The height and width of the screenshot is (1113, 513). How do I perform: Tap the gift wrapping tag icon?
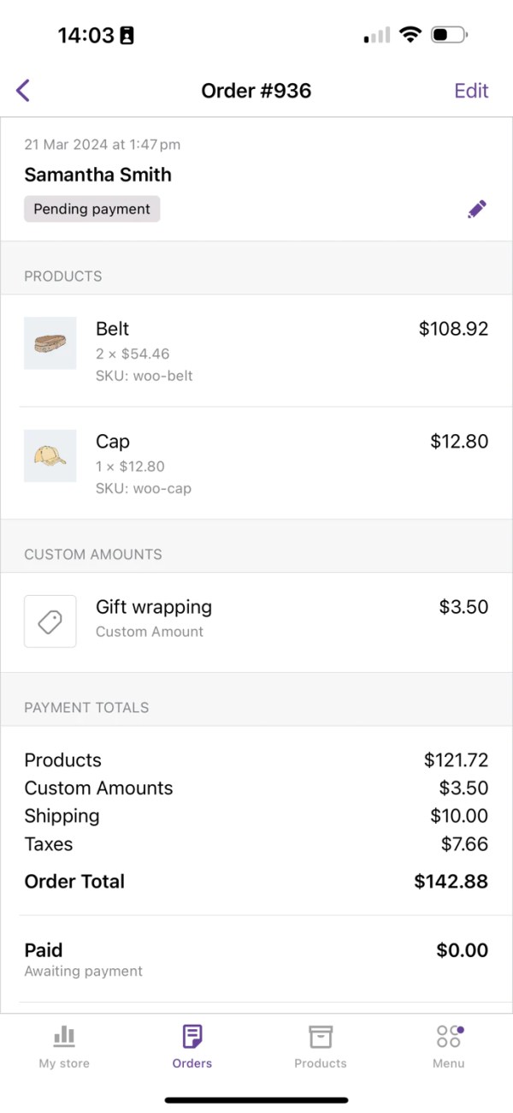pos(50,622)
